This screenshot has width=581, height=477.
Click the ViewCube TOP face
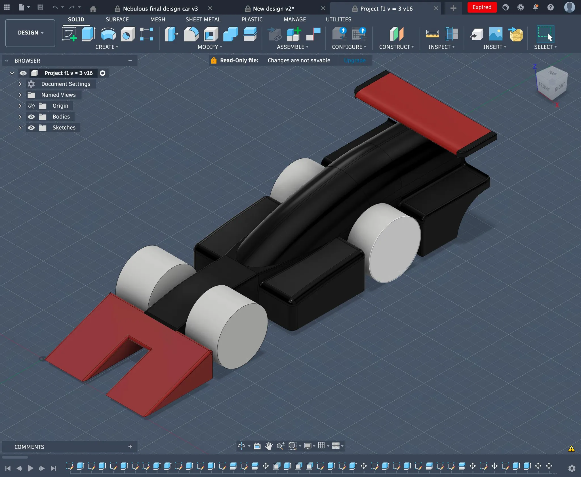552,73
